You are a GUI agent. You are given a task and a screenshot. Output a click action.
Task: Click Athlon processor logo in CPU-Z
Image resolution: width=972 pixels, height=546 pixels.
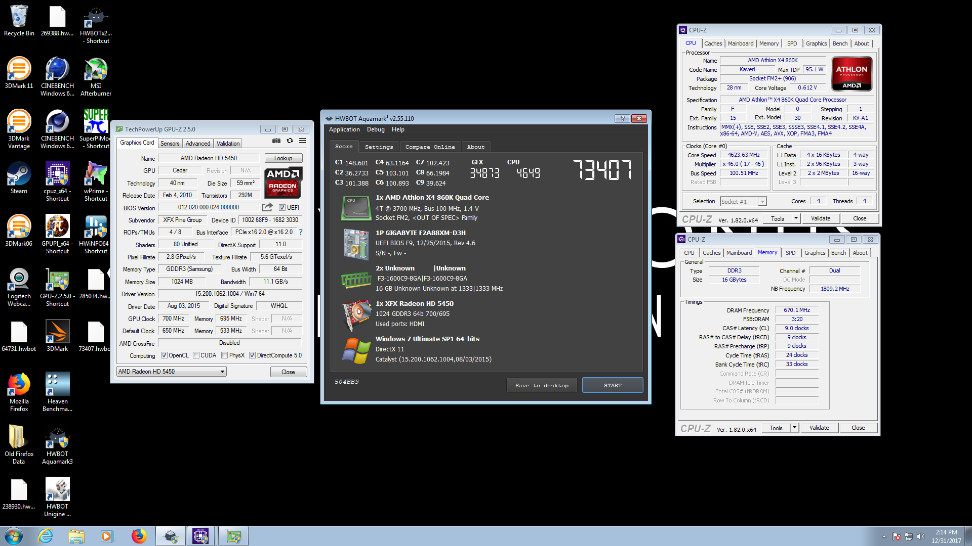(x=852, y=74)
